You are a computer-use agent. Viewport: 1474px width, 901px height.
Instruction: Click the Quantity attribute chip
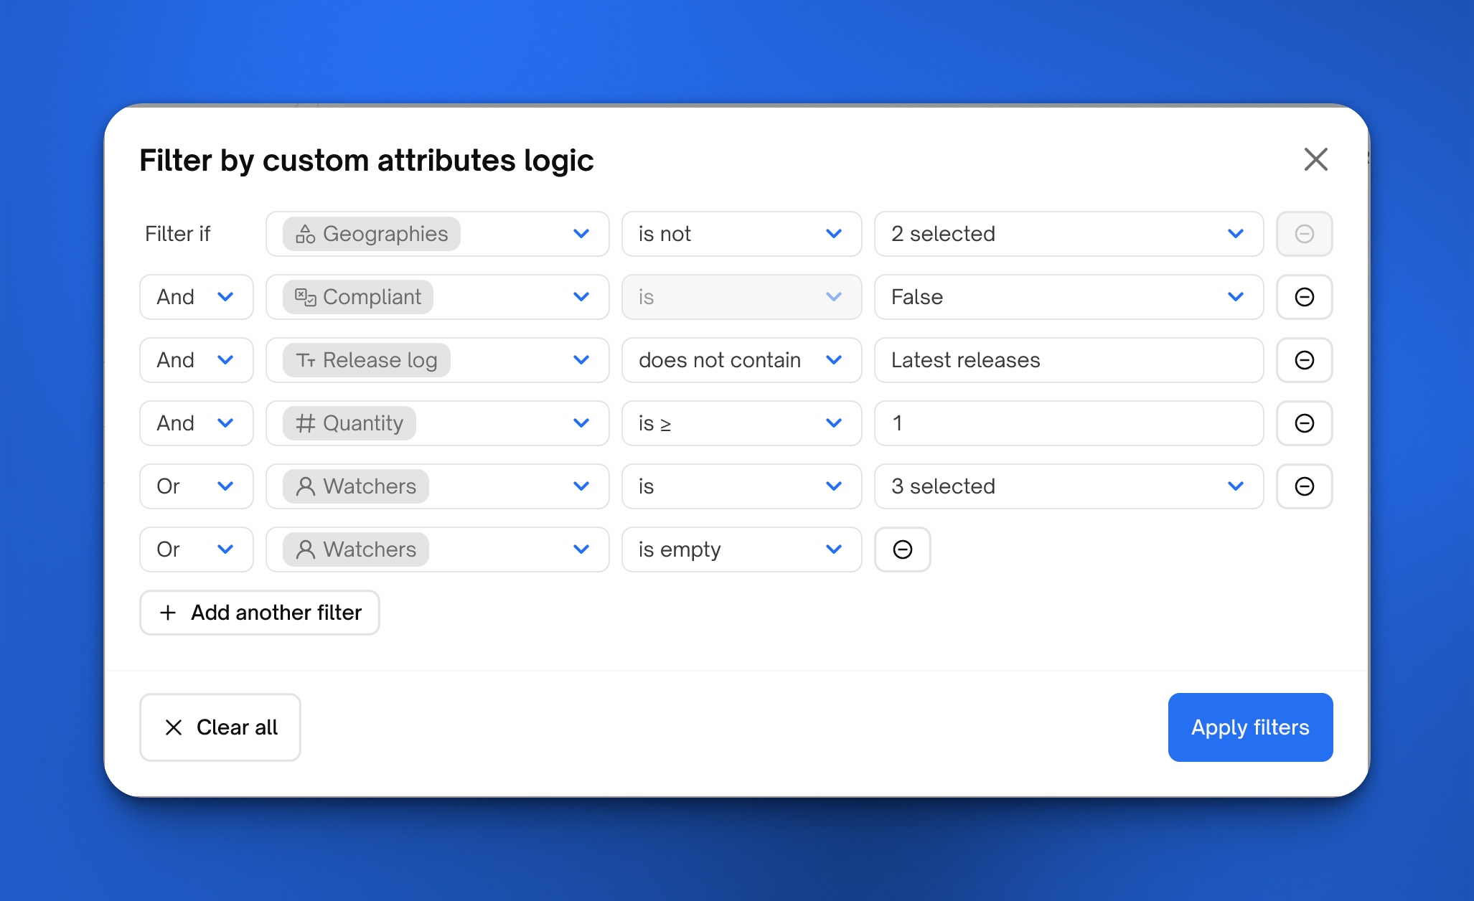pyautogui.click(x=349, y=423)
